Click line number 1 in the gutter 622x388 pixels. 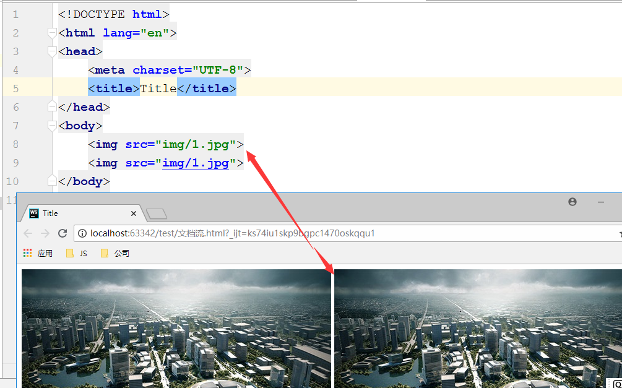click(x=15, y=15)
